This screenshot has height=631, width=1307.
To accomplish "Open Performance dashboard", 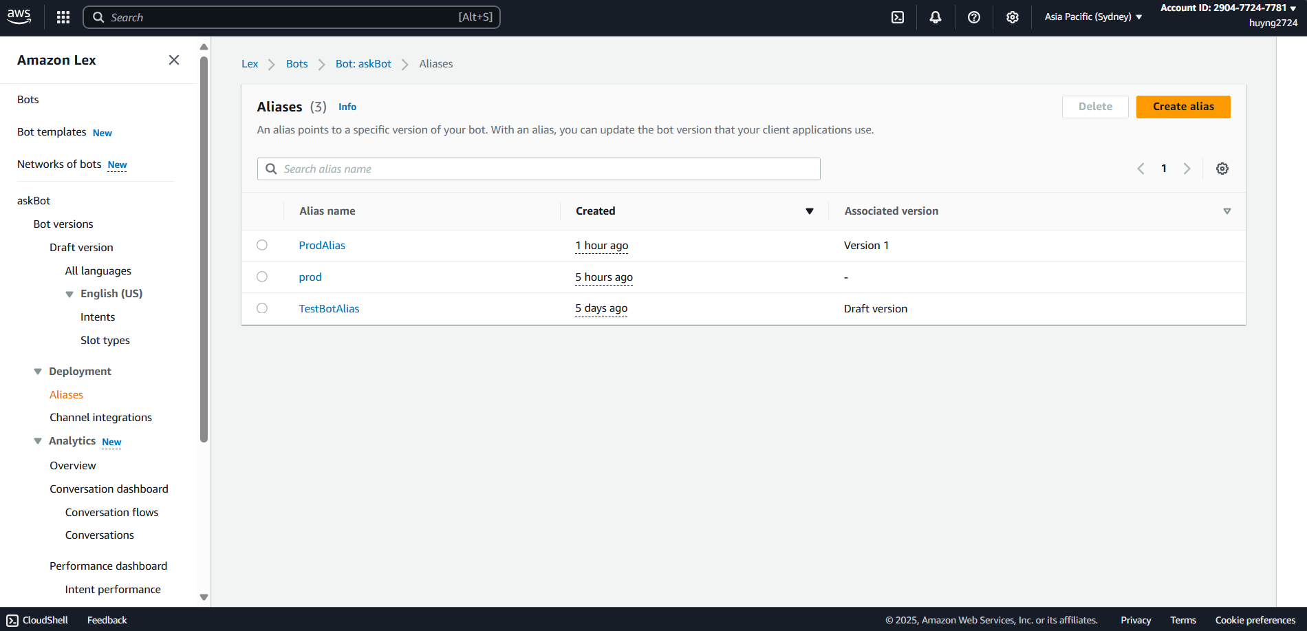I will pyautogui.click(x=108, y=566).
